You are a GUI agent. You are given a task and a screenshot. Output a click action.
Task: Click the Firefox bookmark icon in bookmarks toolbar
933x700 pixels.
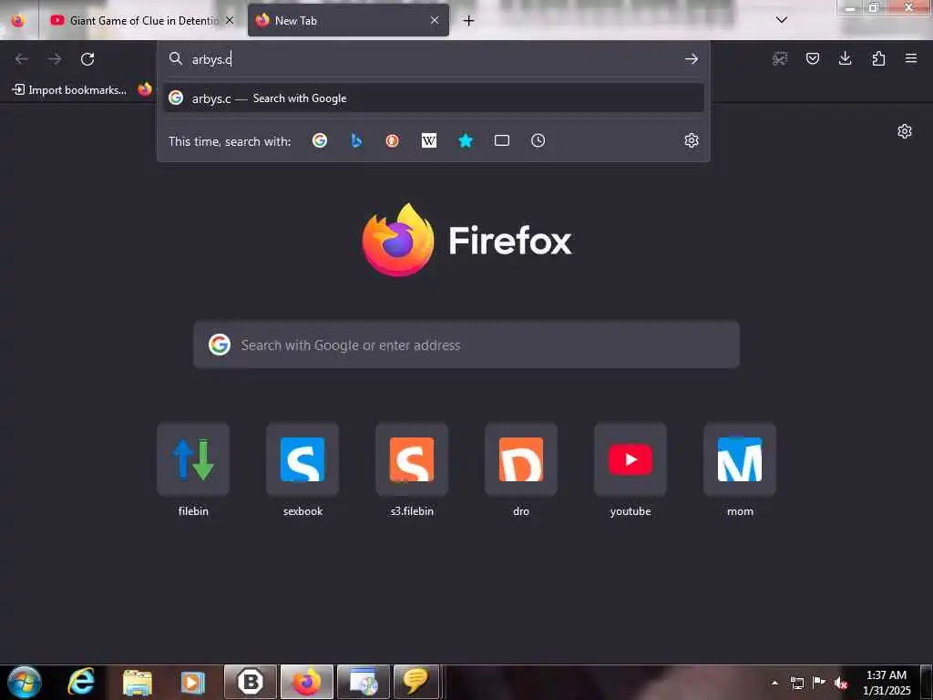(145, 89)
